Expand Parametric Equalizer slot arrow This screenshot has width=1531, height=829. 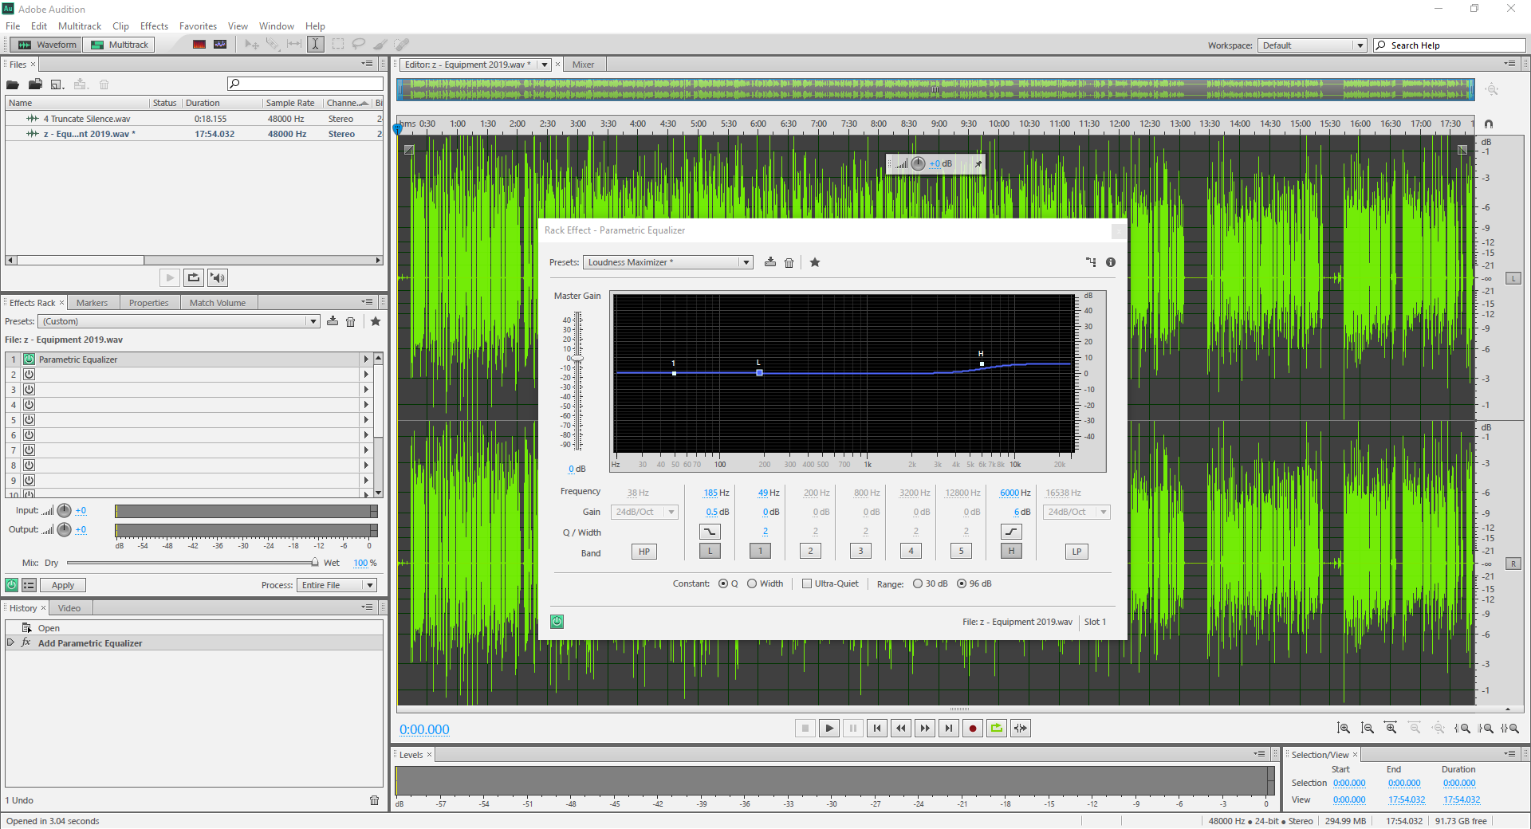click(x=366, y=359)
